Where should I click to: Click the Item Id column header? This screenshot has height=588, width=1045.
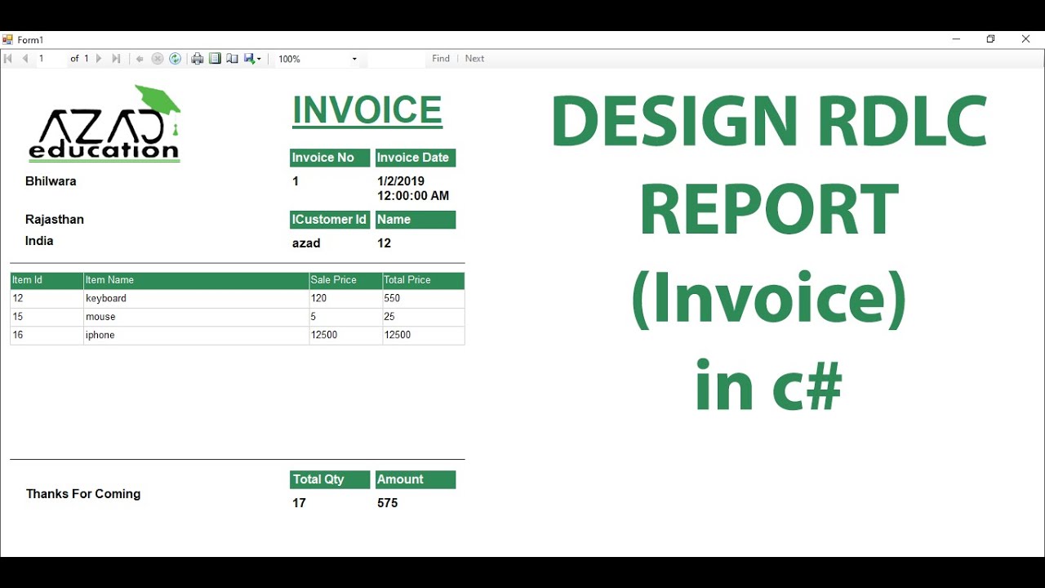click(x=47, y=280)
